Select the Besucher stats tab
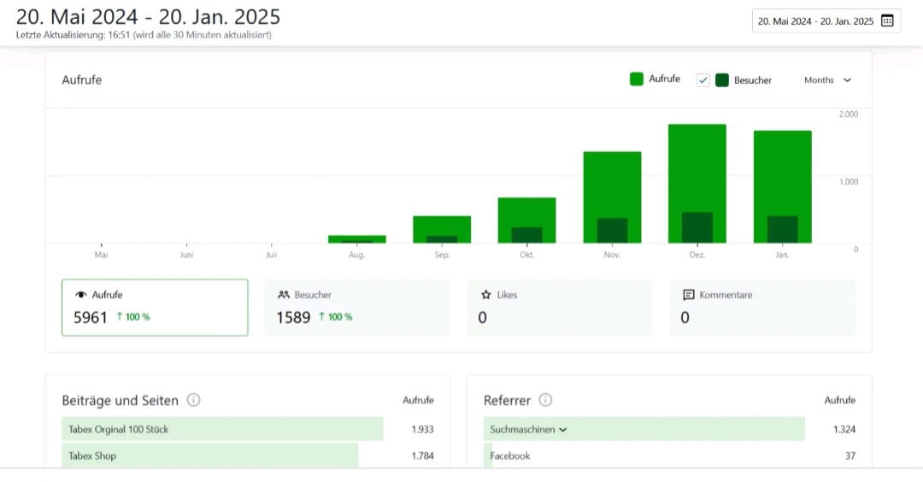The height and width of the screenshot is (482, 923). (x=356, y=308)
